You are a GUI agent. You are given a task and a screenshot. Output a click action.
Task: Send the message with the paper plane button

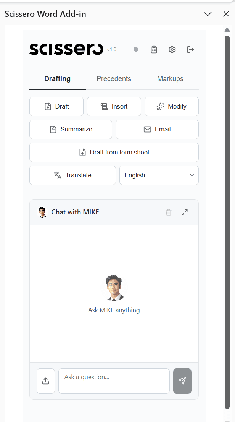coord(182,381)
